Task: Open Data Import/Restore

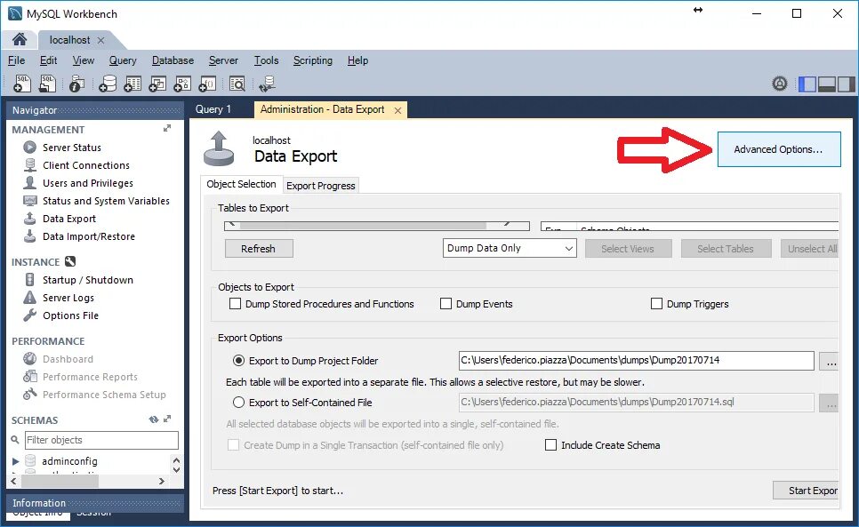Action: [x=89, y=236]
